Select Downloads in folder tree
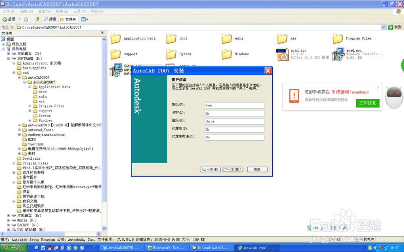Image resolution: width=404 pixels, height=252 pixels. pyautogui.click(x=31, y=158)
